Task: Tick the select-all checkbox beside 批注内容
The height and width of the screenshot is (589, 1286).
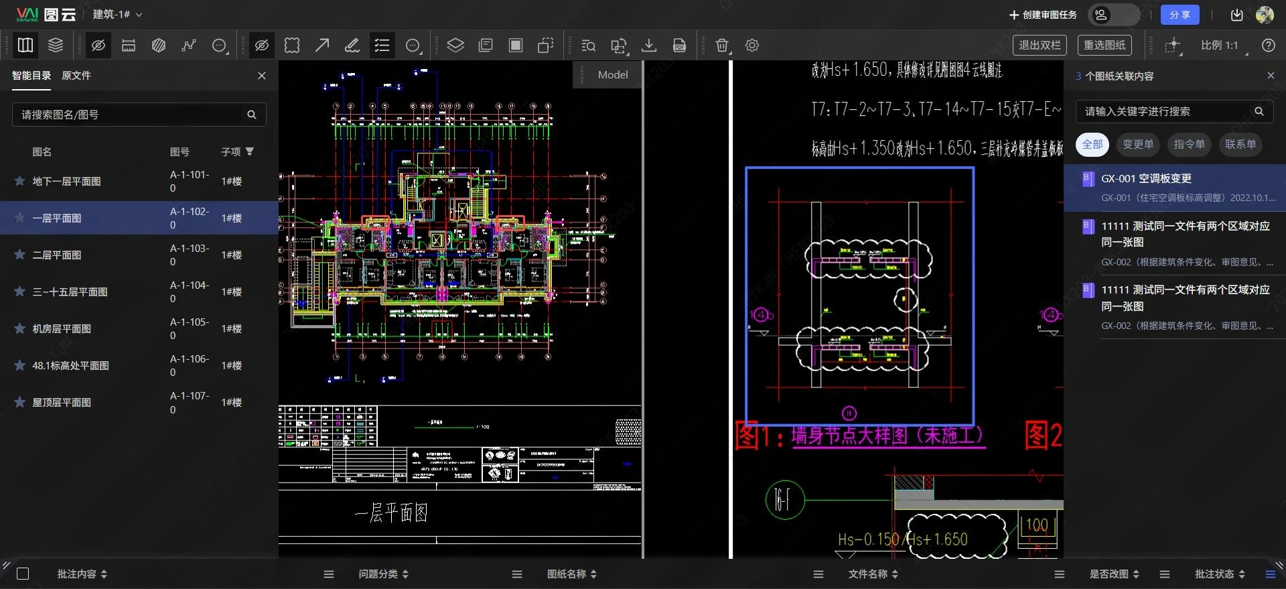Action: pos(23,574)
